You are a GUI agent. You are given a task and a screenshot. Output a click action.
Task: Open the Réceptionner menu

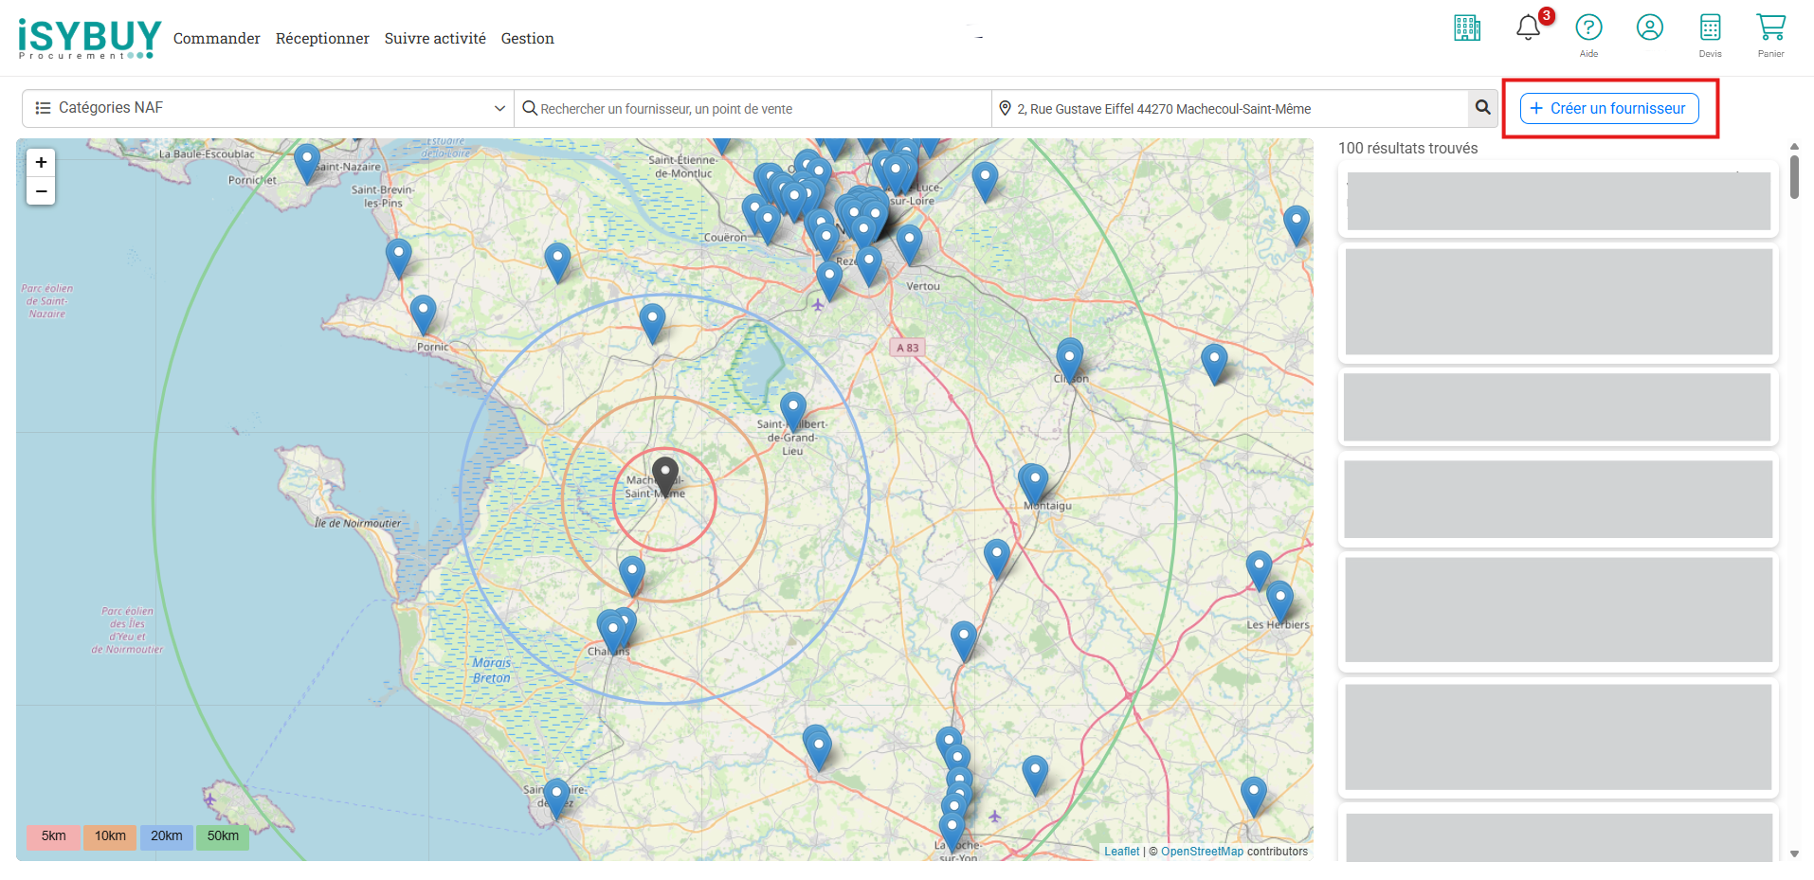(322, 39)
